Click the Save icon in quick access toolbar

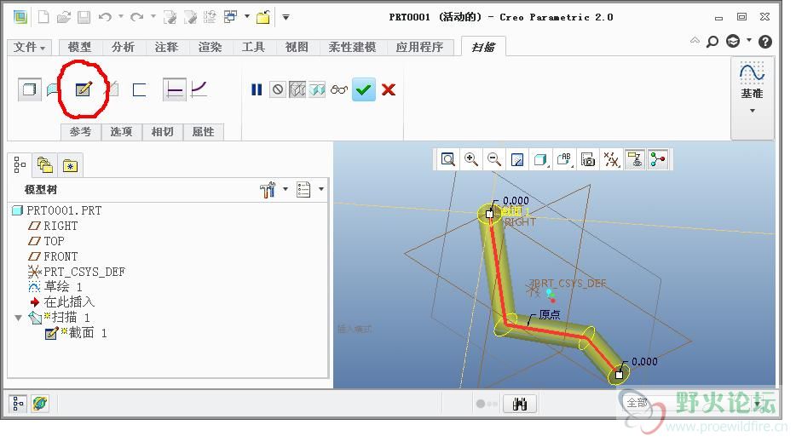[84, 17]
